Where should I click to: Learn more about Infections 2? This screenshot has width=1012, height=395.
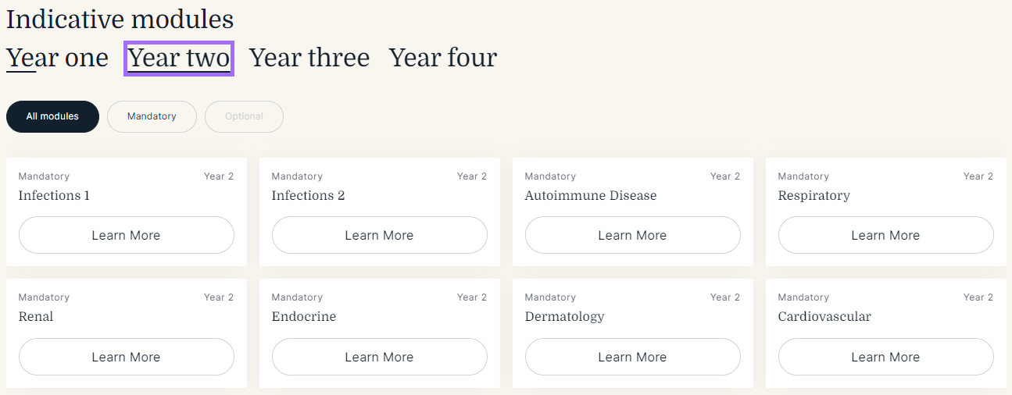tap(380, 235)
